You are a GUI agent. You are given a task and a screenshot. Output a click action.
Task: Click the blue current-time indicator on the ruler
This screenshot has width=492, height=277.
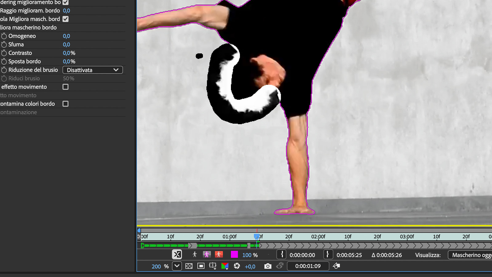click(256, 237)
